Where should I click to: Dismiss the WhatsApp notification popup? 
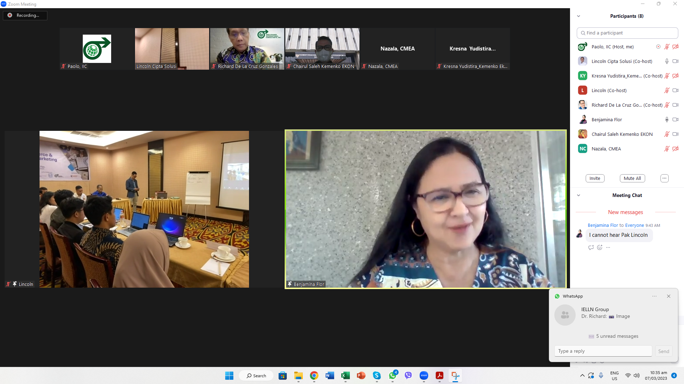coord(669,296)
